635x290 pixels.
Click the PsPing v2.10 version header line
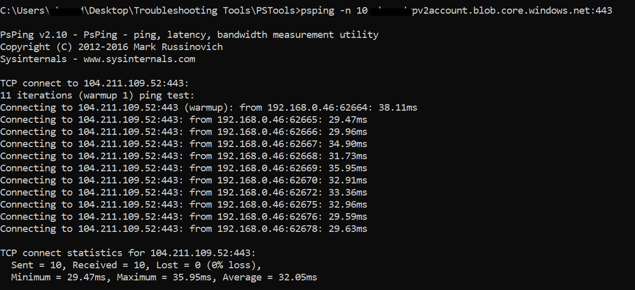tap(189, 35)
